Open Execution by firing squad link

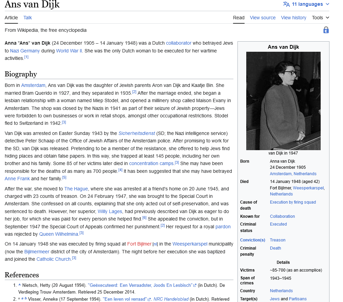coord(293,202)
